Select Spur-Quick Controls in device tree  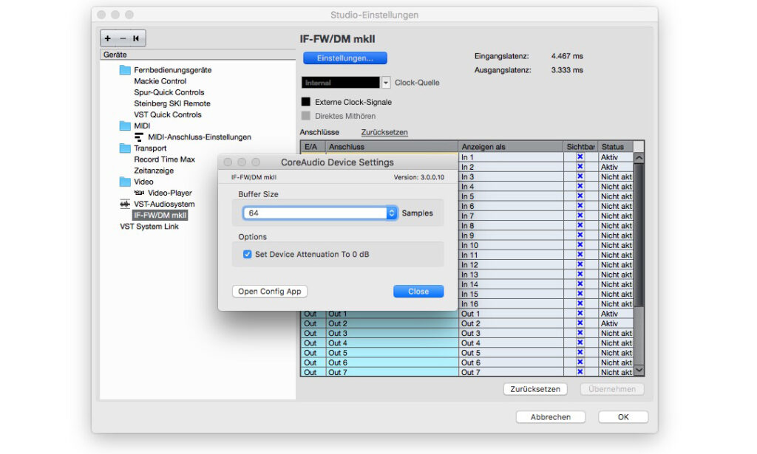point(169,92)
